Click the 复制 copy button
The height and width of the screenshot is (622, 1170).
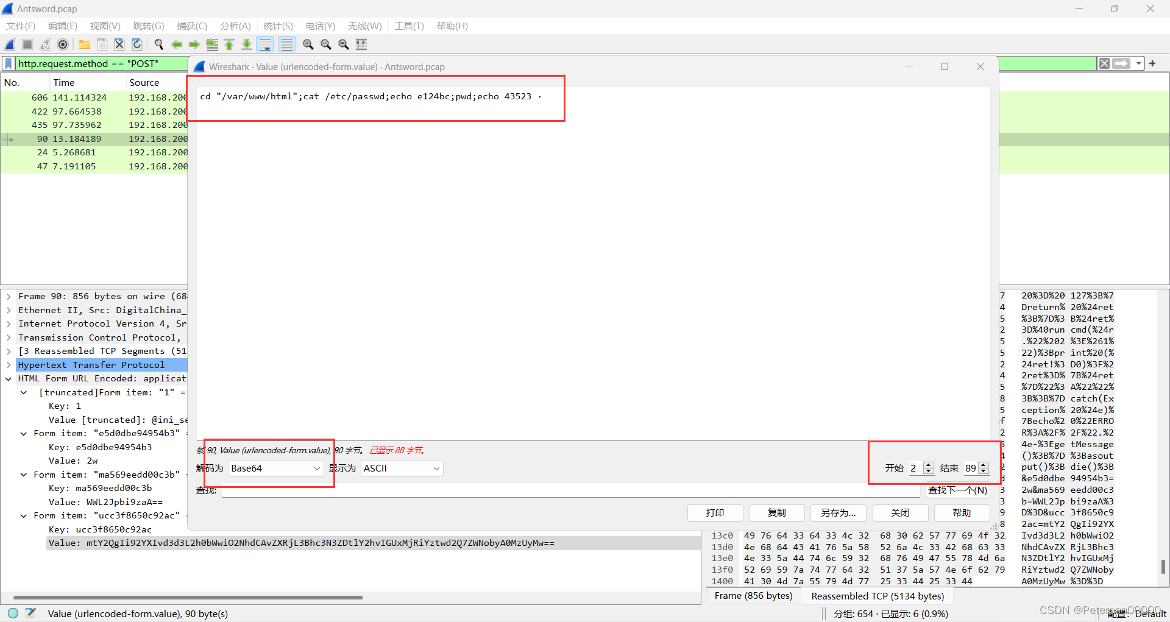coord(776,513)
